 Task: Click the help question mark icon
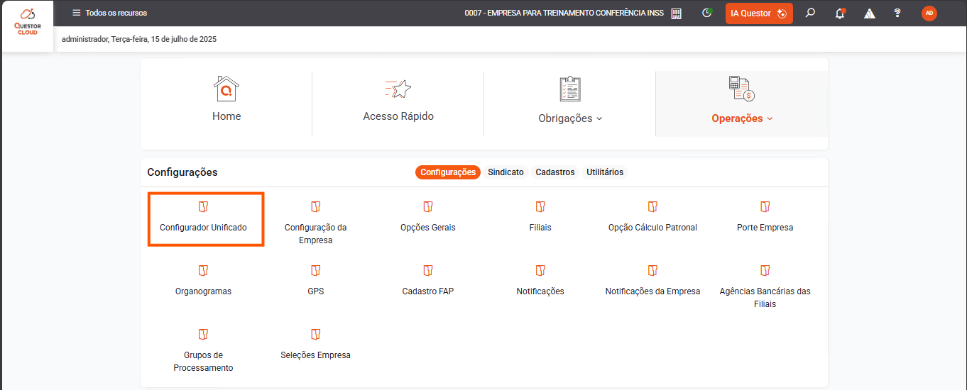897,13
